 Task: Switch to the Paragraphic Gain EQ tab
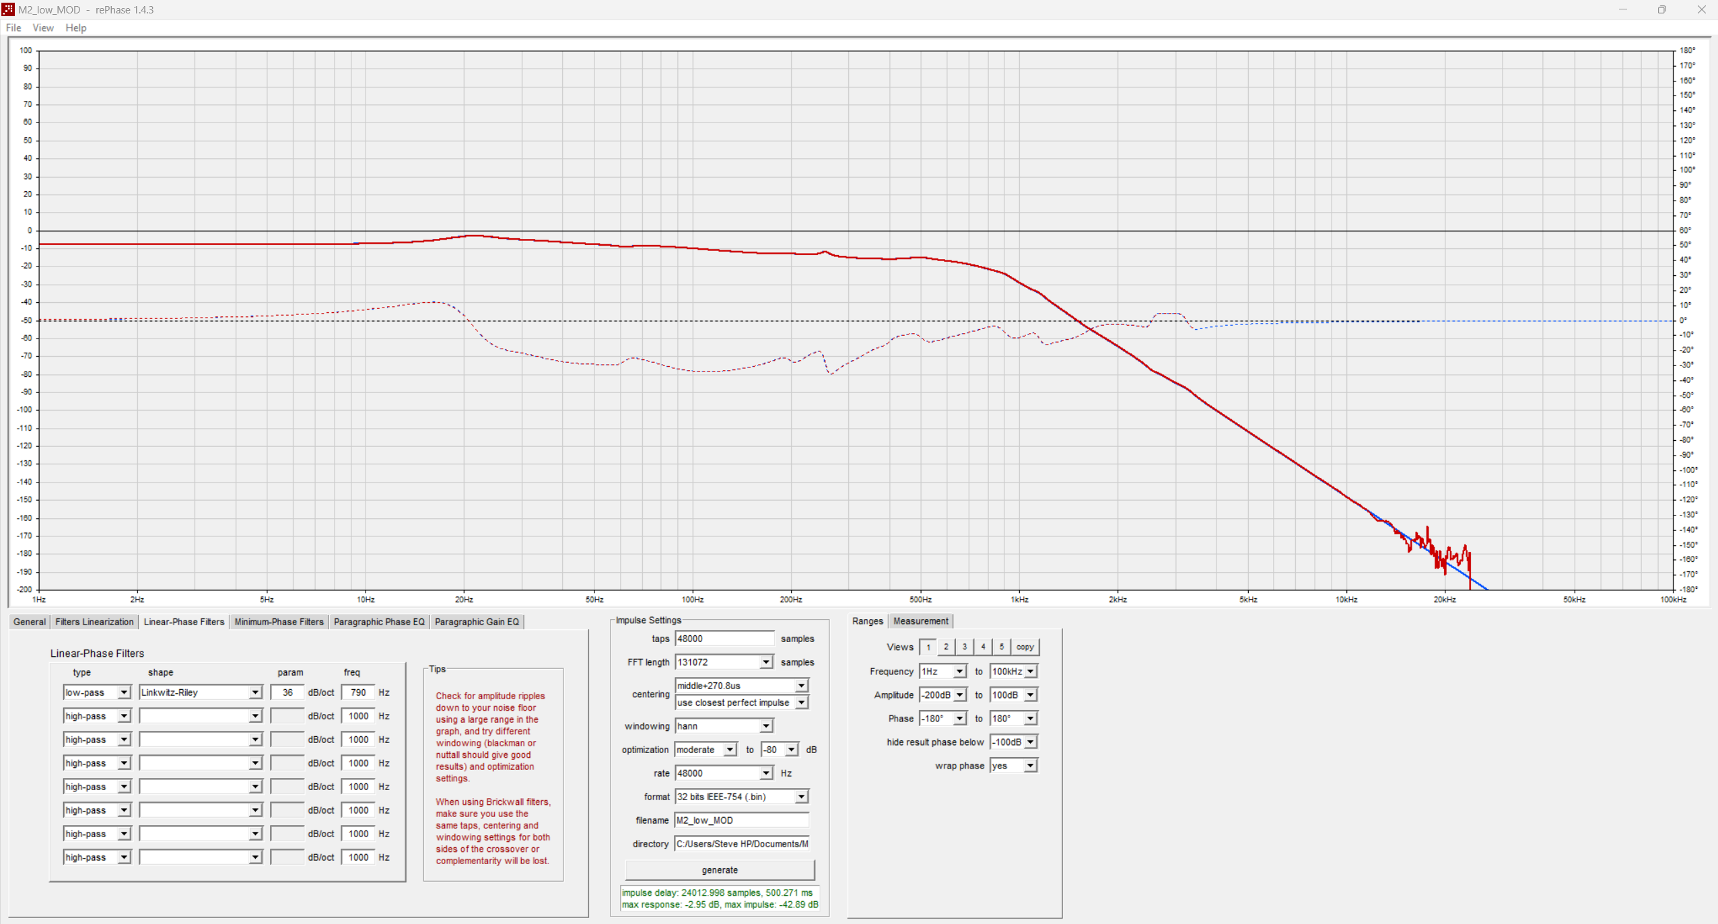pos(477,621)
